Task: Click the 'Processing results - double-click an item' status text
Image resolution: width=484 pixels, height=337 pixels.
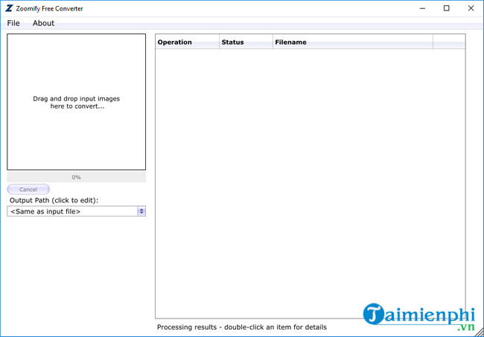Action: 242,327
